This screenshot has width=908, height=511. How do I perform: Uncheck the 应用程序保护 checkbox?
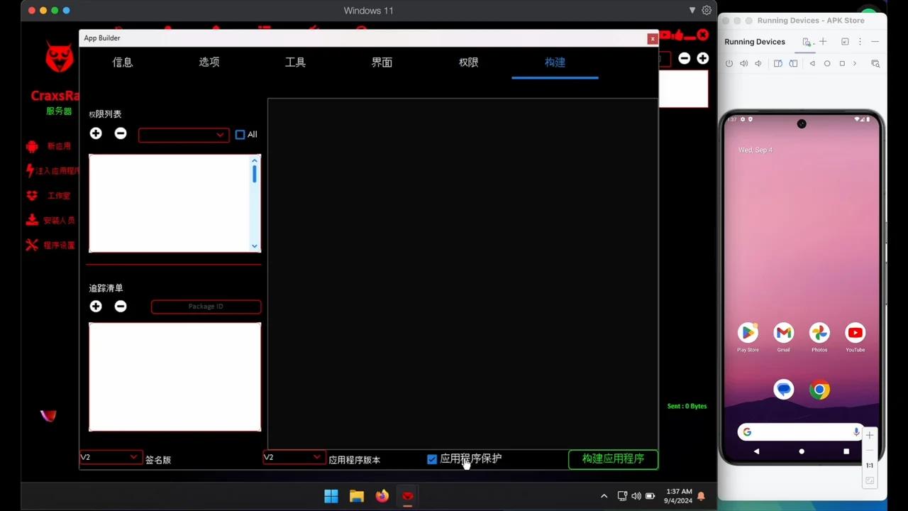(x=432, y=459)
